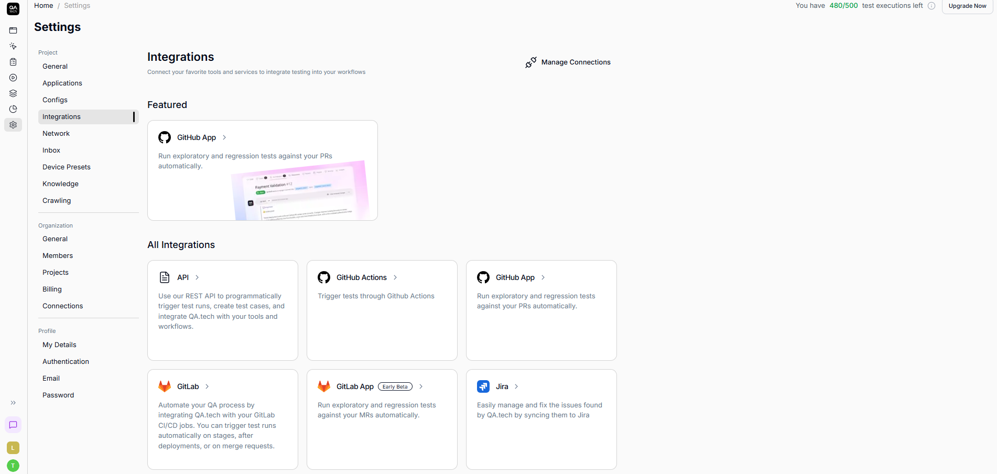Click the QA.tech logo icon
This screenshot has height=474, width=997.
(x=13, y=9)
